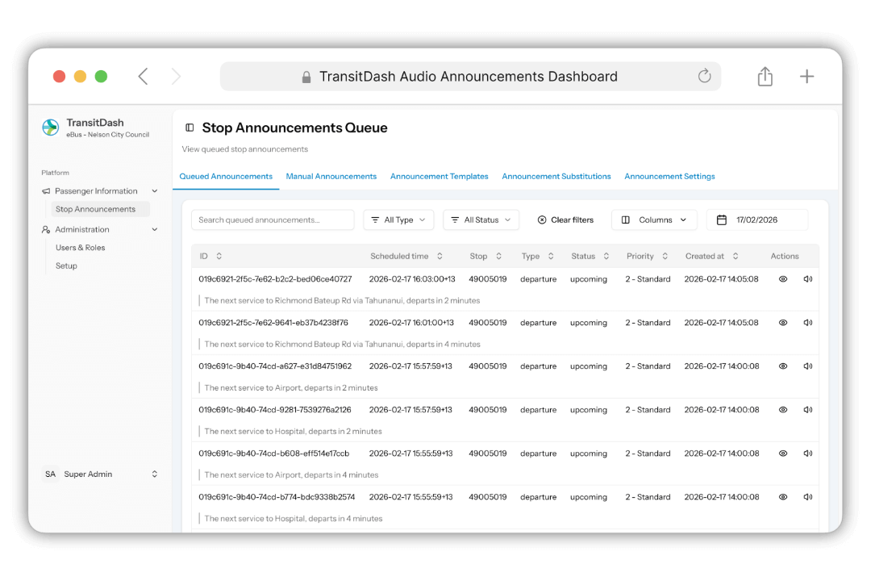Click the search queued announcements field
871x581 pixels.
click(272, 219)
